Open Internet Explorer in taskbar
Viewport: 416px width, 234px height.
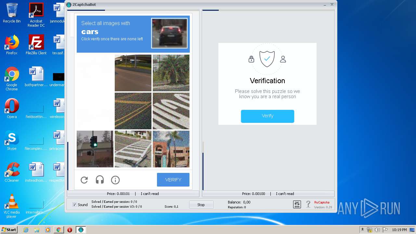click(26, 230)
